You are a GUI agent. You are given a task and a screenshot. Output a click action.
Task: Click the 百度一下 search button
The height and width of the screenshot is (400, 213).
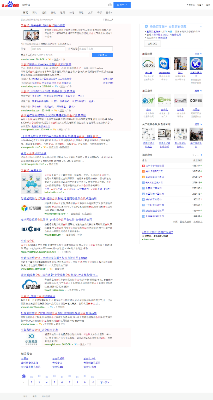pos(122,5)
